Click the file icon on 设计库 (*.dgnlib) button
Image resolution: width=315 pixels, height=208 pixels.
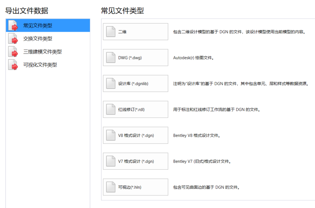click(x=111, y=84)
